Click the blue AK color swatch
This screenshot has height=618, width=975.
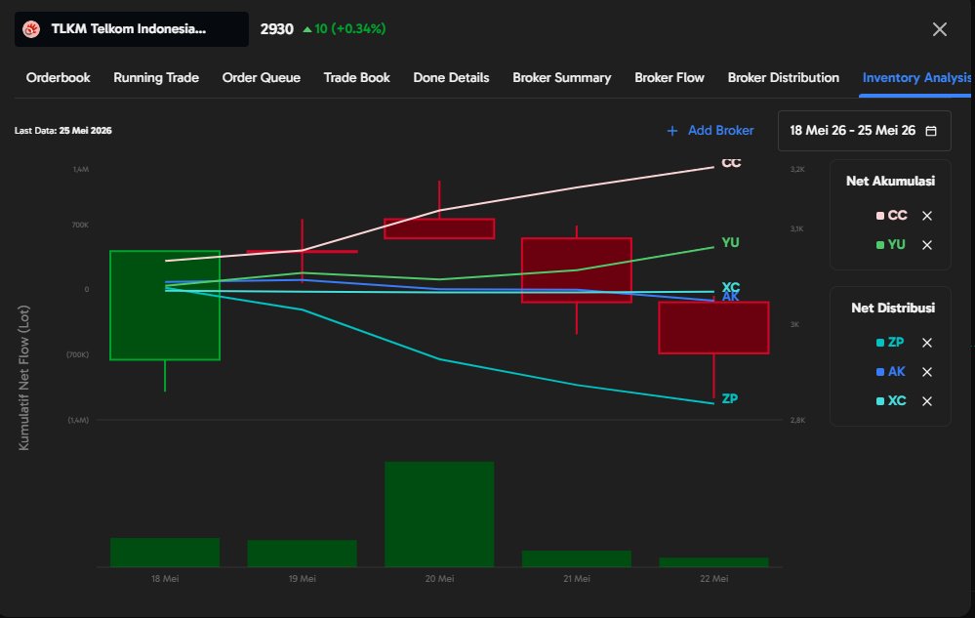click(880, 372)
